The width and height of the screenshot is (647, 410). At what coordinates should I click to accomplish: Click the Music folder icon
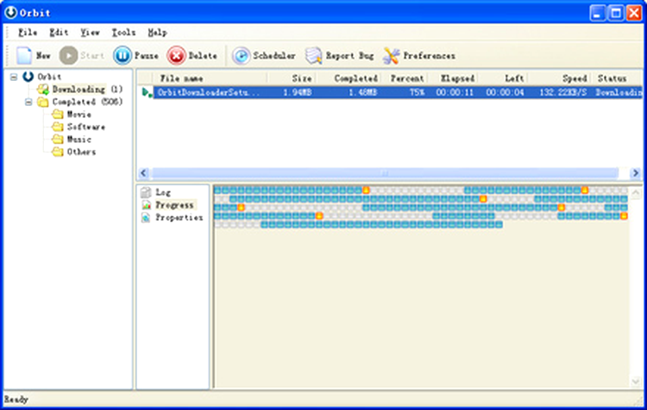tap(58, 140)
